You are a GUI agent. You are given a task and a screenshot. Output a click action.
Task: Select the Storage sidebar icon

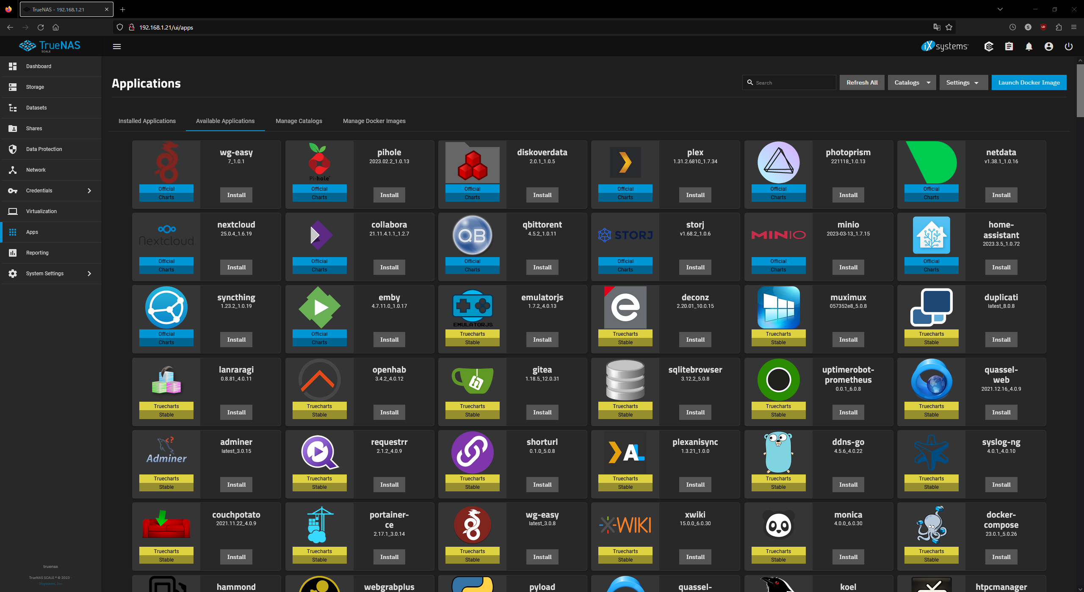click(x=12, y=87)
